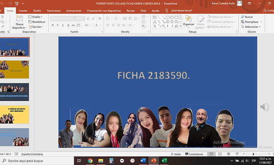Toggle center text alignment
274x165 pixels.
coord(113,25)
